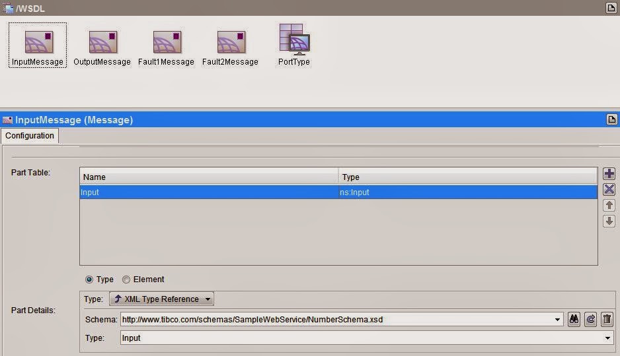Click the /WSDL title bar text

pos(30,9)
